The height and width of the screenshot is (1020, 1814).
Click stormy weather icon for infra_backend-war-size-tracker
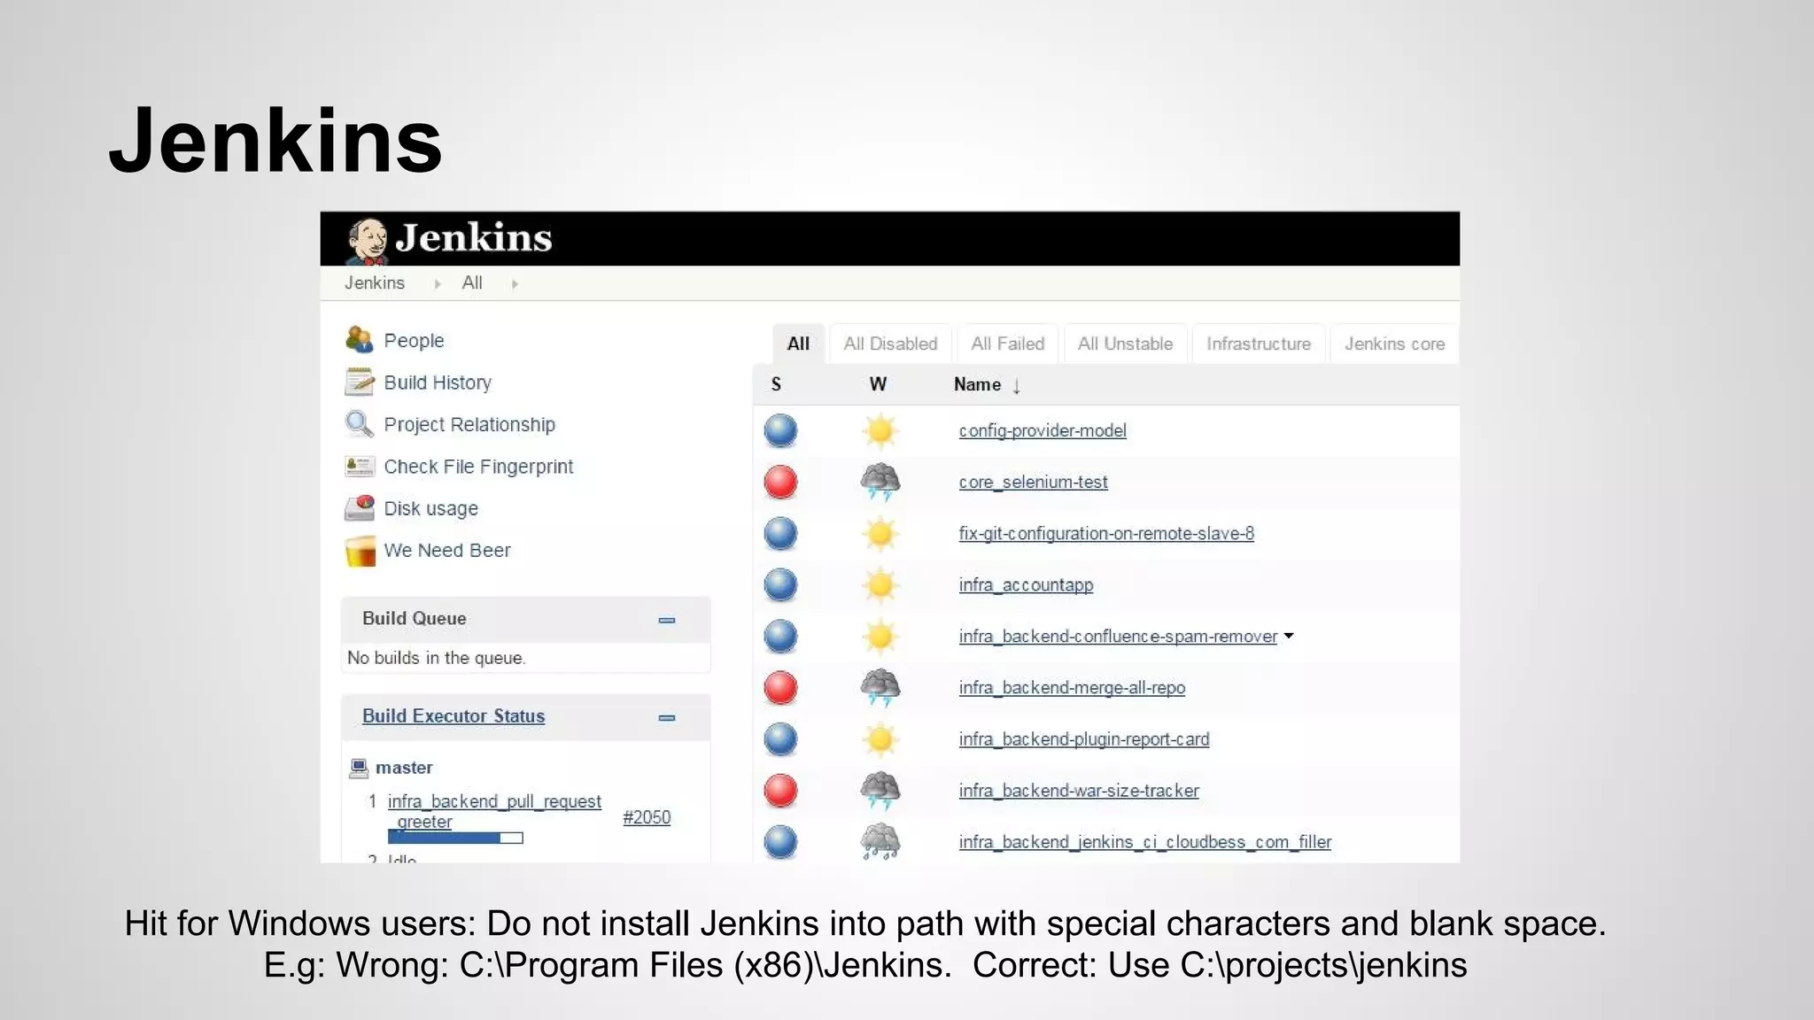[x=880, y=791]
